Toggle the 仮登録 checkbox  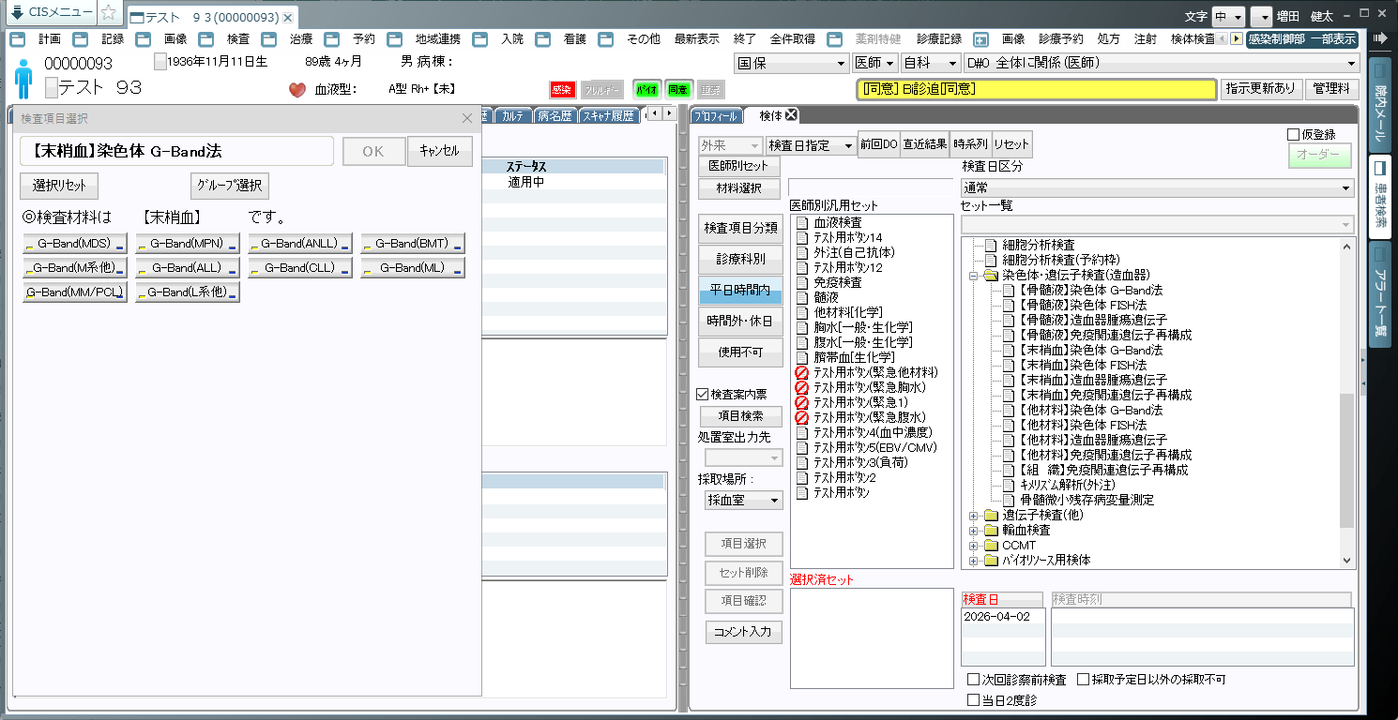1294,135
